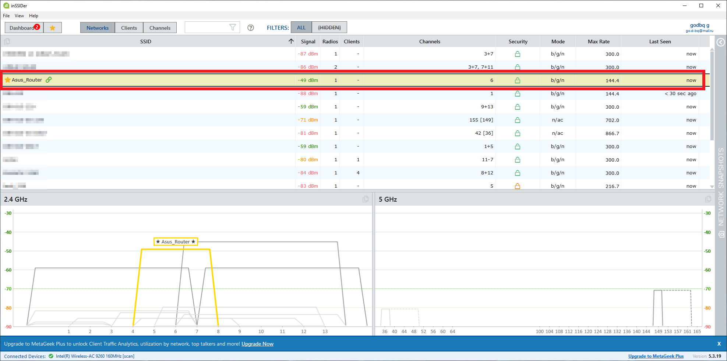The height and width of the screenshot is (361, 727).
Task: Click the link icon beside Asus_Router
Action: point(49,80)
